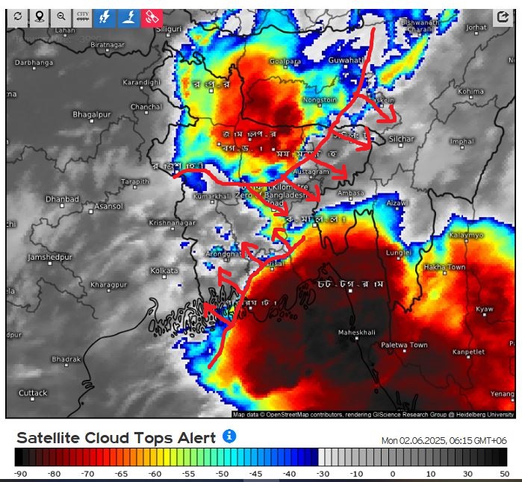Click the blue info icon beside title
Image resolution: width=522 pixels, height=482 pixels.
pyautogui.click(x=229, y=436)
